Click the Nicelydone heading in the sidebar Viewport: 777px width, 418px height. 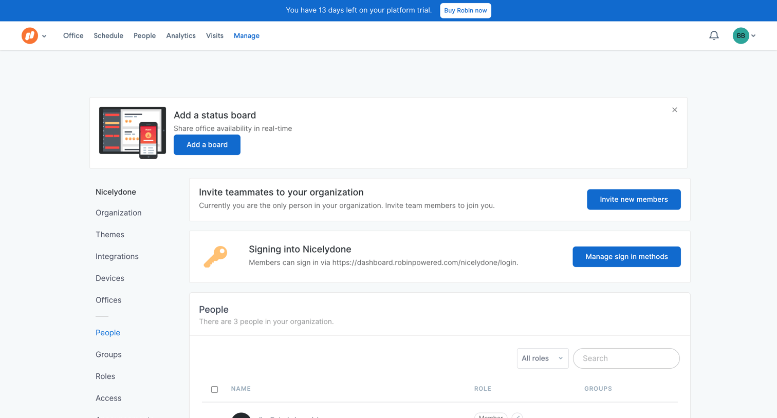116,192
